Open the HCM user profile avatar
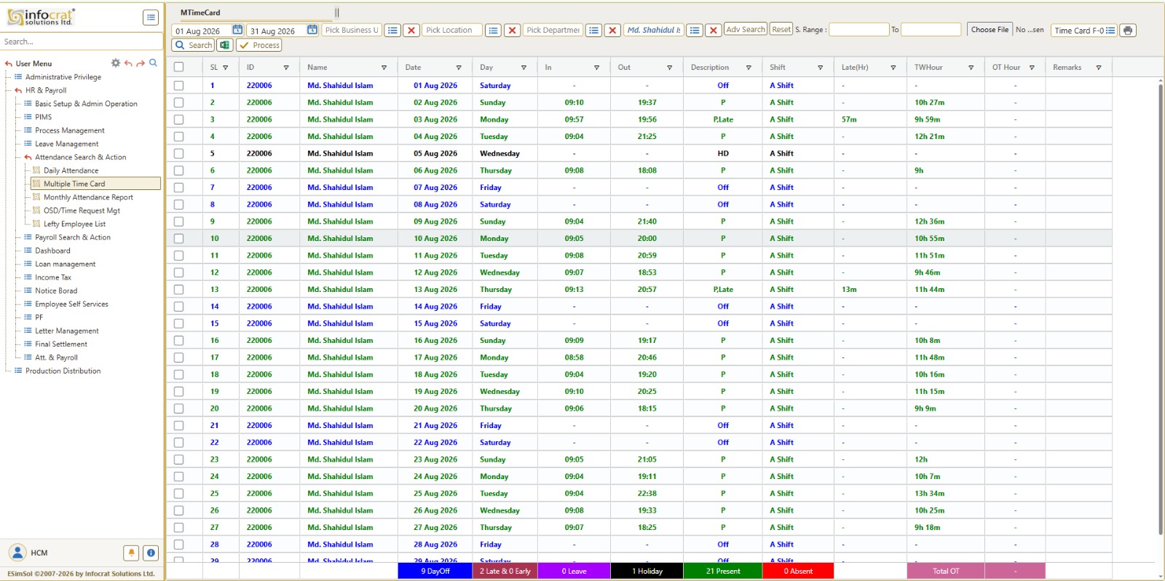The image size is (1165, 581). [x=17, y=553]
